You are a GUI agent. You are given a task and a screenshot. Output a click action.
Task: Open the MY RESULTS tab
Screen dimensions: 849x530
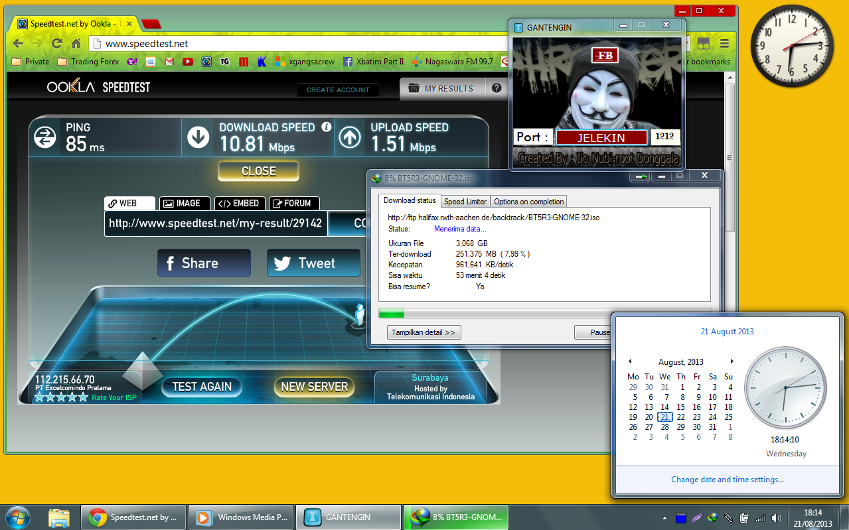[x=443, y=88]
